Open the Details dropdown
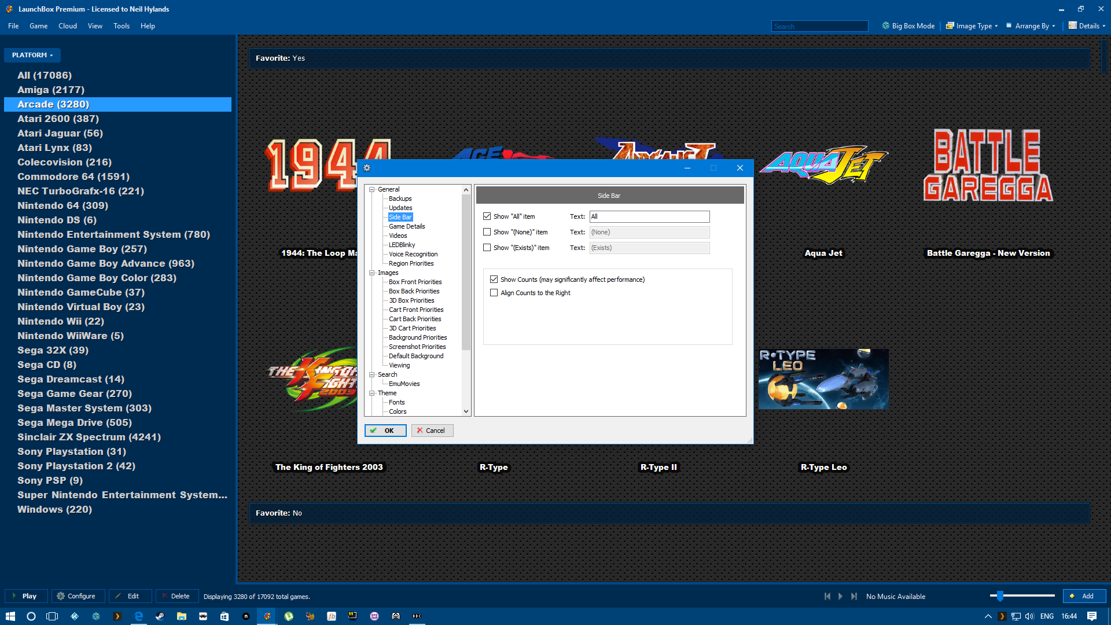The height and width of the screenshot is (625, 1111). click(x=1087, y=26)
